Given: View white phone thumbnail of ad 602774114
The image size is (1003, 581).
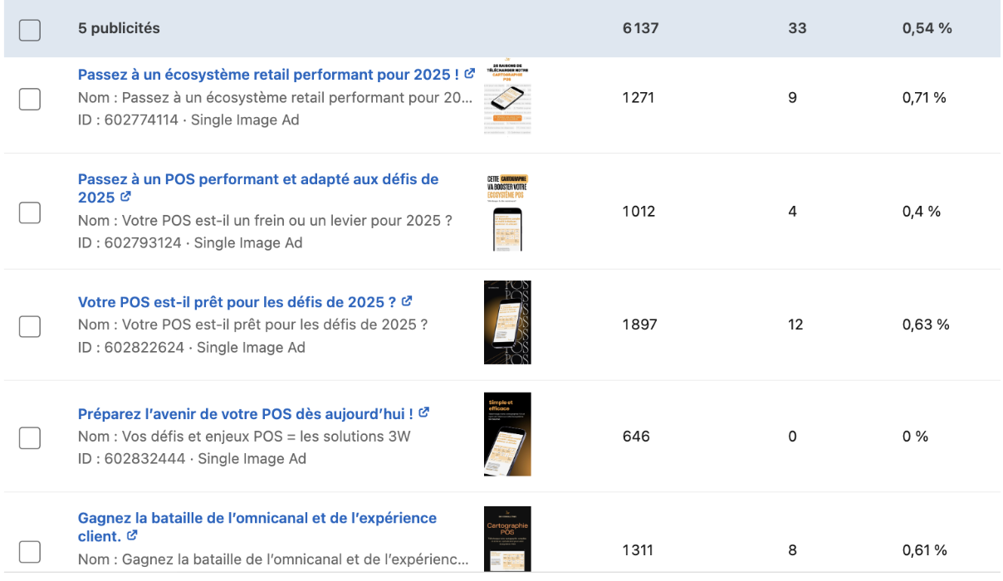Looking at the screenshot, I should 507,100.
